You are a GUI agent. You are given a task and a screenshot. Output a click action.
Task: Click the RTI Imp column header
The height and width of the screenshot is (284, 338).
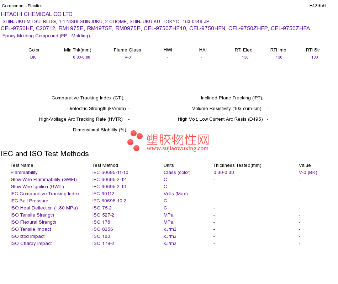(278, 50)
